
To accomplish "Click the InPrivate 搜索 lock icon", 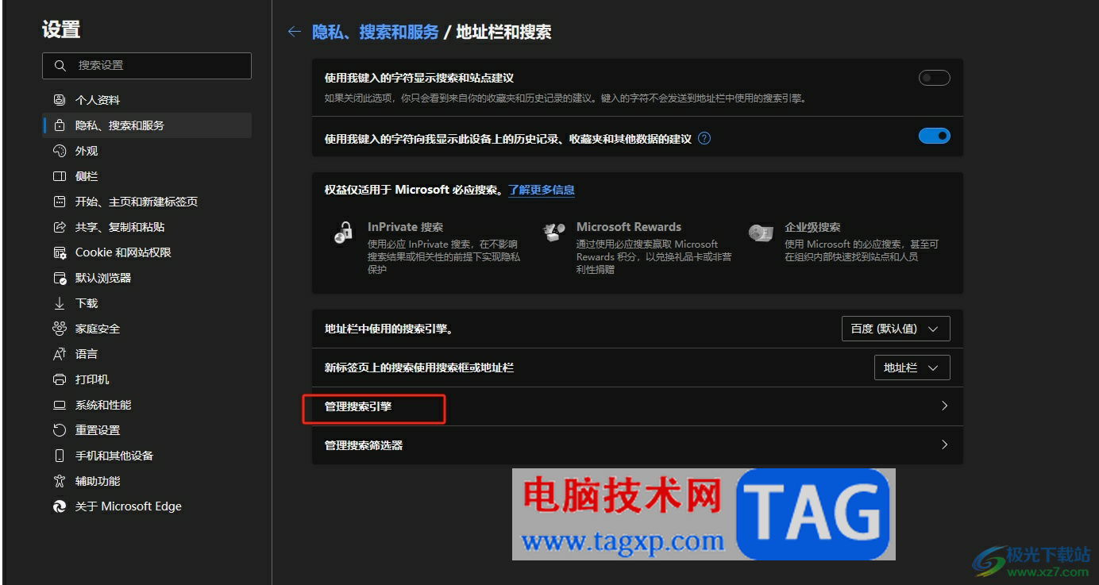I will coord(343,233).
